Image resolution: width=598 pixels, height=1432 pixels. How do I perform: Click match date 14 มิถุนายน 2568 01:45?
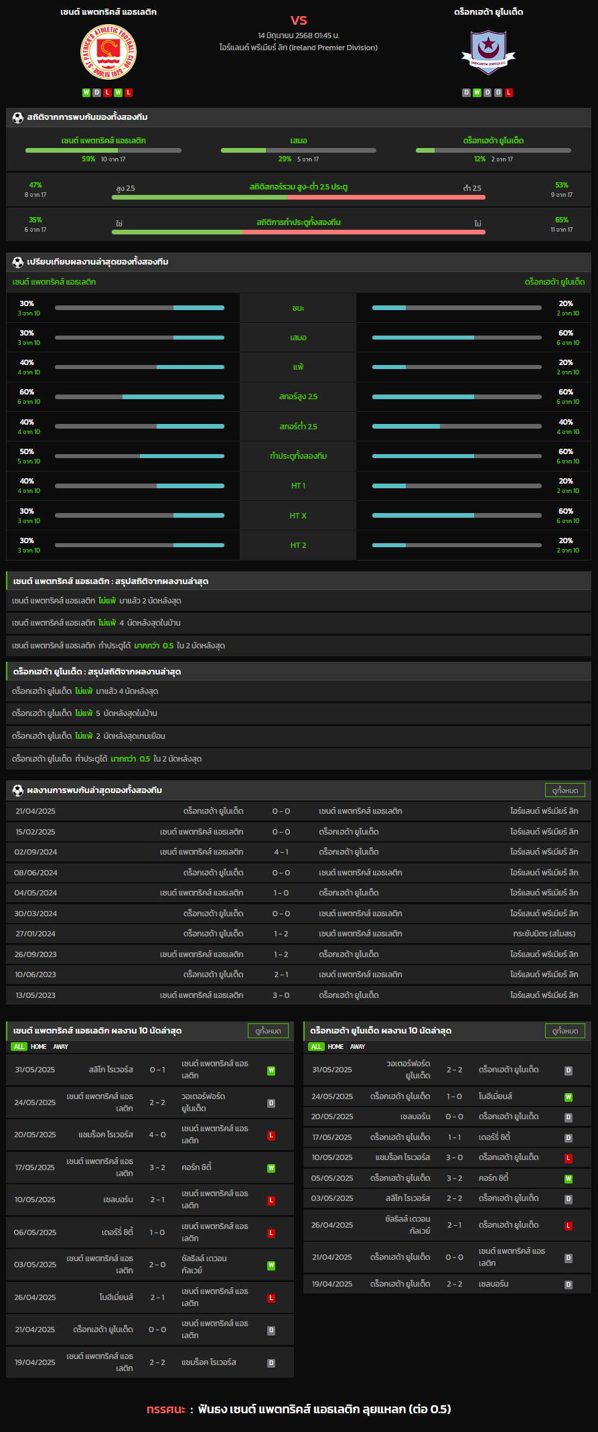coord(299,35)
